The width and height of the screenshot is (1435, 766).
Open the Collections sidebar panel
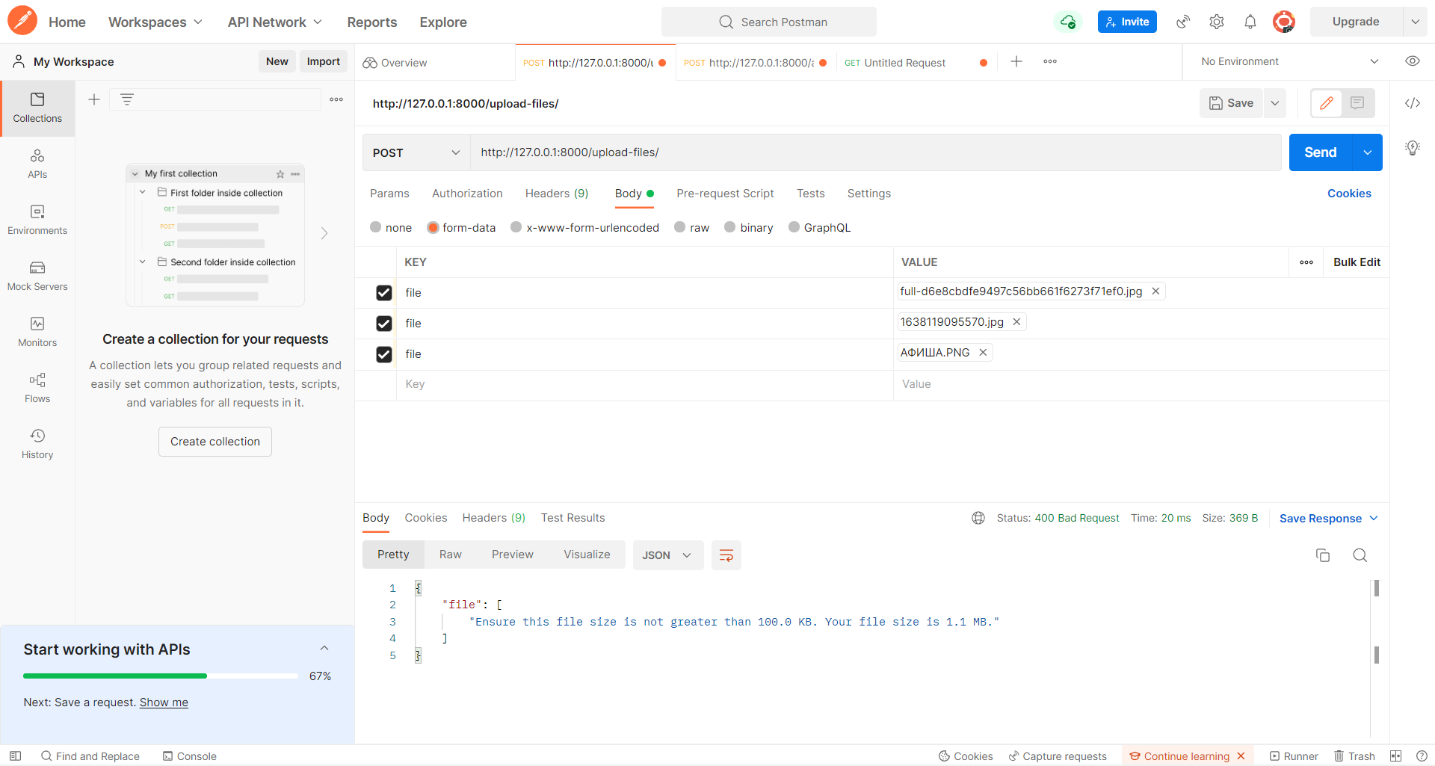pos(37,107)
